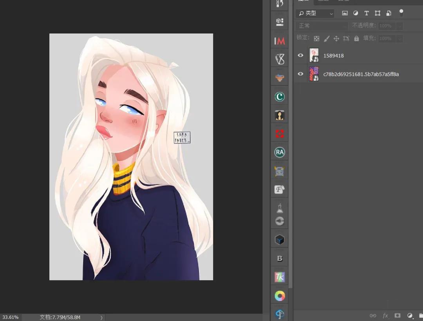Open the red dice plugin icon
423x321 pixels.
coord(279,134)
